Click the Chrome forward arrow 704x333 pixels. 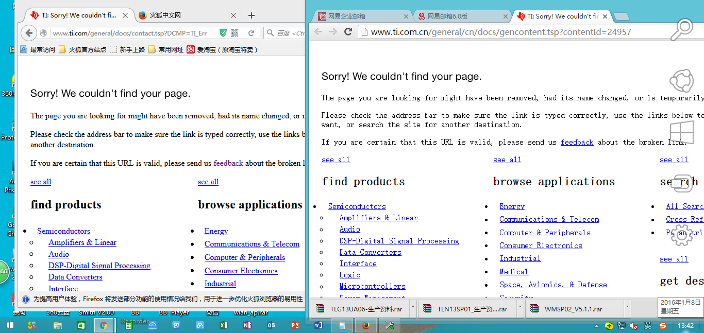coord(333,32)
